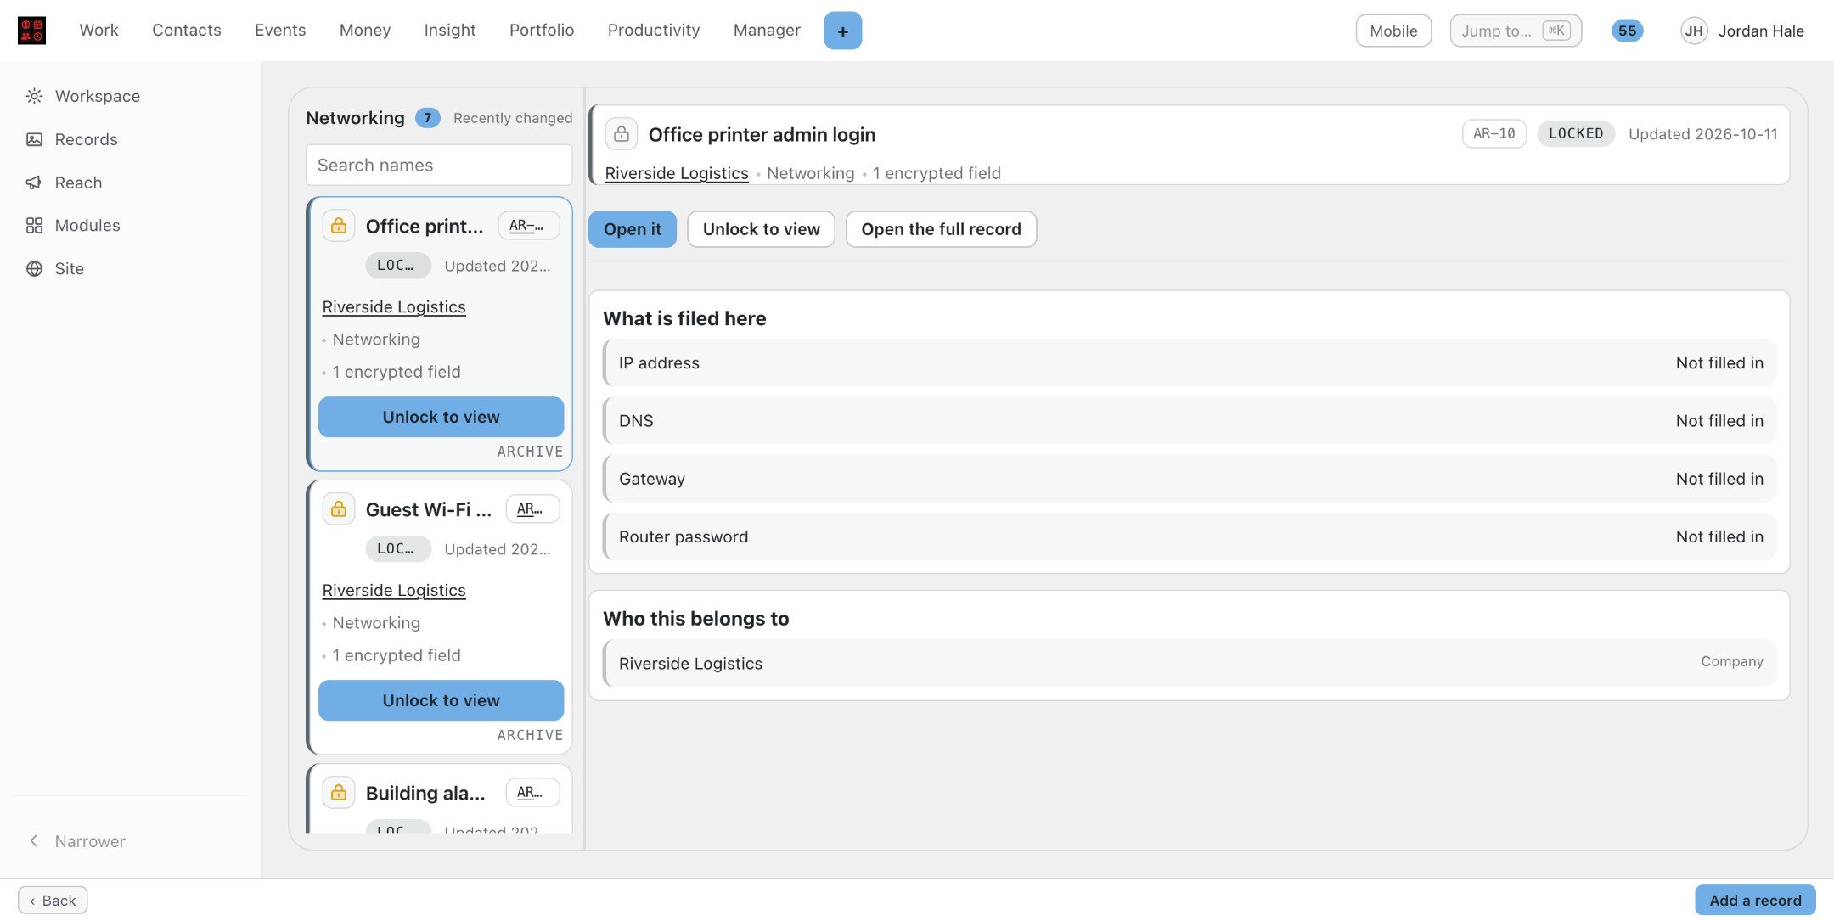Click the lock icon in the detail header
This screenshot has height=921, width=1834.
[x=622, y=134]
